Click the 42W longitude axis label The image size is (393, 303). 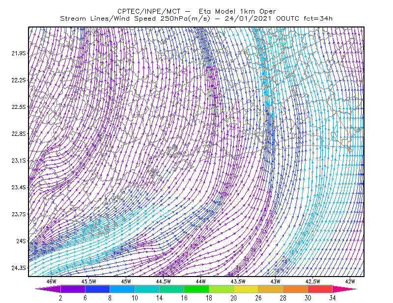(350, 281)
